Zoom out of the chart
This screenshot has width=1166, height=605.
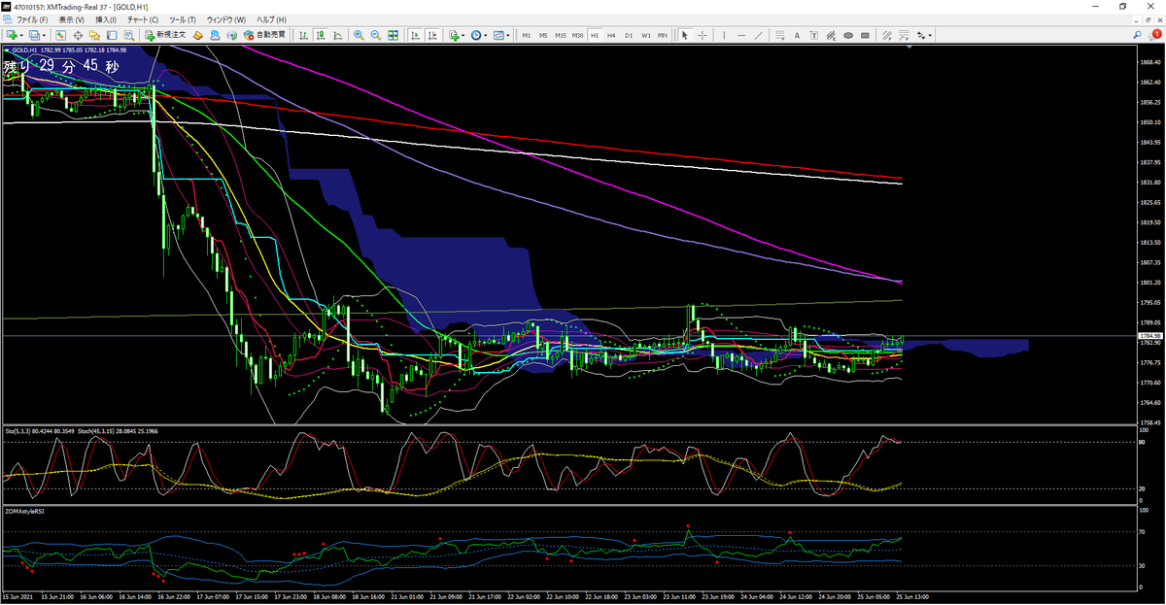point(375,35)
